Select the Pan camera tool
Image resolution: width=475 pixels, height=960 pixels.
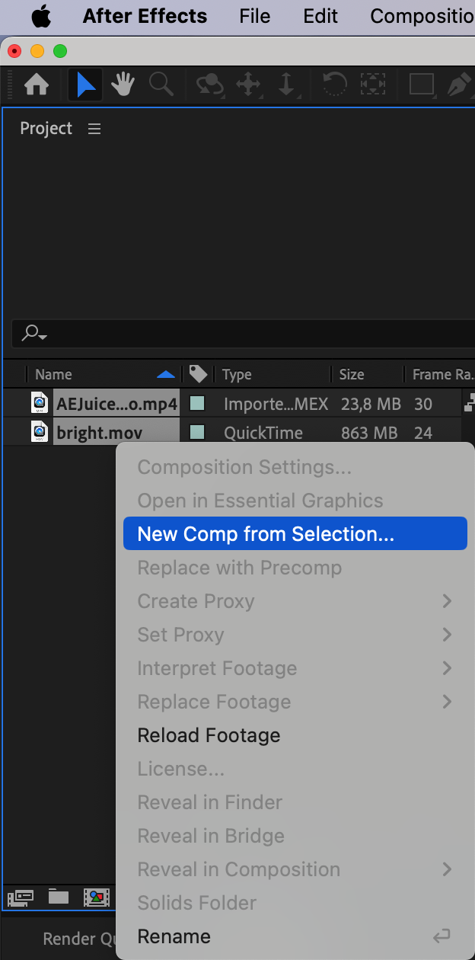coord(248,85)
